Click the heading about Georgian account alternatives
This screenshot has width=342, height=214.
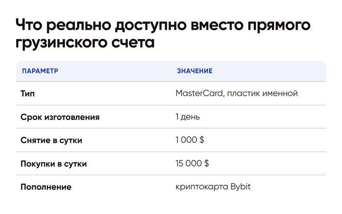click(x=163, y=33)
